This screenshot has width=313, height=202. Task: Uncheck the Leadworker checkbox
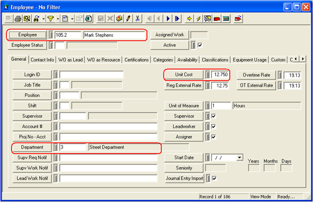tap(213, 126)
